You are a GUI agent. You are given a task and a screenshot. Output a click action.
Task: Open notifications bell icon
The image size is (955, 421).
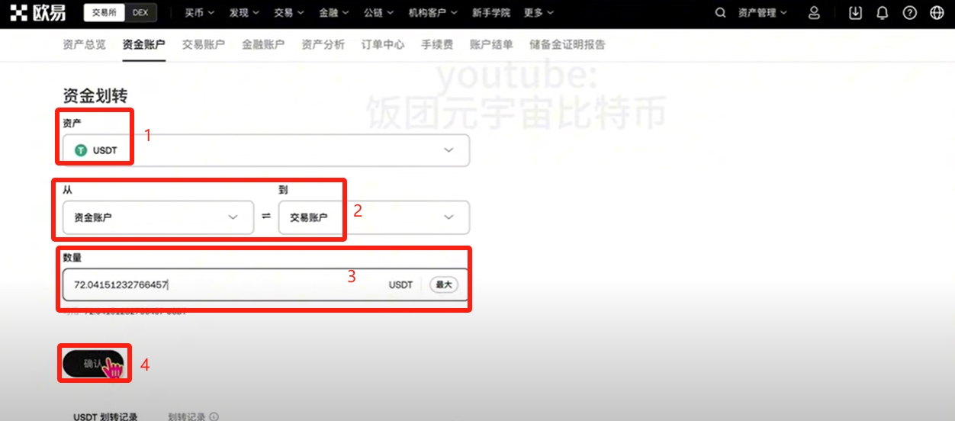883,13
